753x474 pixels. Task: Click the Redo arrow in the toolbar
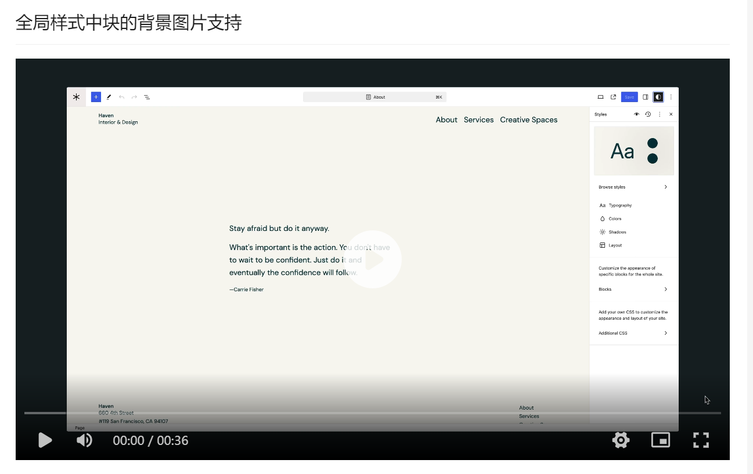pos(134,97)
